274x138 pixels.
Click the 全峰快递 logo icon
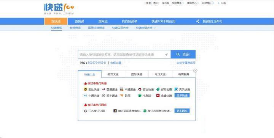point(158,96)
